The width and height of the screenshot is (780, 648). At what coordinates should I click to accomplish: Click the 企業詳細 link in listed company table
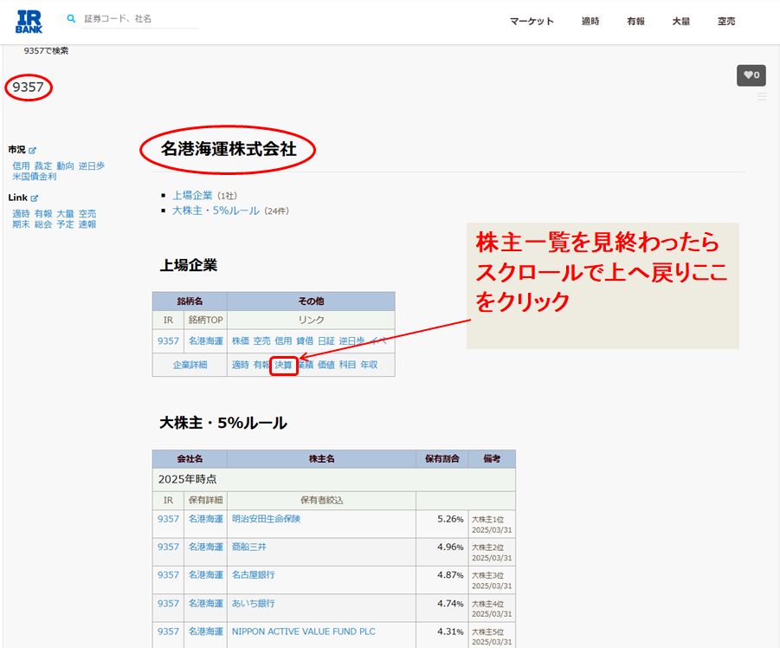(190, 366)
